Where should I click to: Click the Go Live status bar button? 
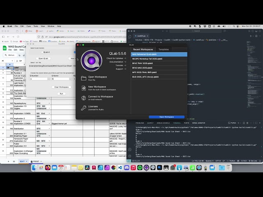(253, 161)
